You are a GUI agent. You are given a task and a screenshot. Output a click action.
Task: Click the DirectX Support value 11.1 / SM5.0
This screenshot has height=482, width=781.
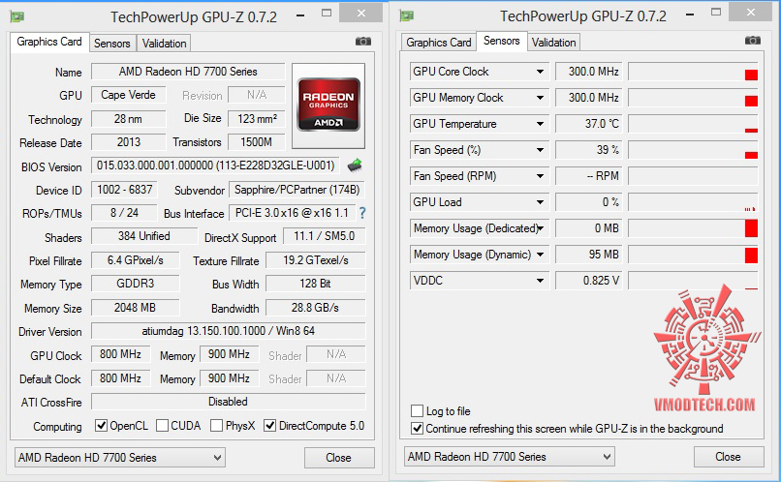[325, 236]
